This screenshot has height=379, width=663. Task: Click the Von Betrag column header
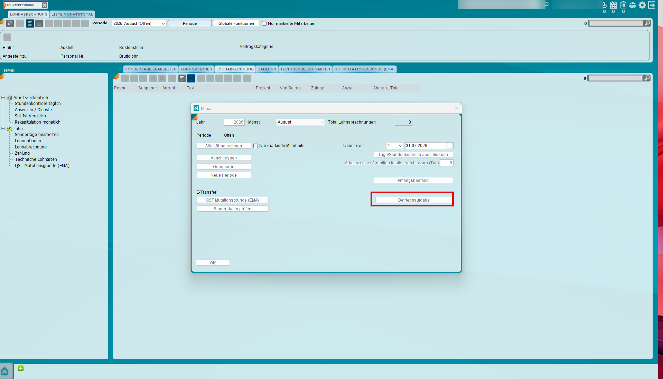point(290,88)
